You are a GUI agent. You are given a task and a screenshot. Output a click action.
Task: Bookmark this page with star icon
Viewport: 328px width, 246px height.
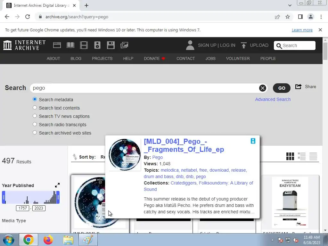click(288, 17)
